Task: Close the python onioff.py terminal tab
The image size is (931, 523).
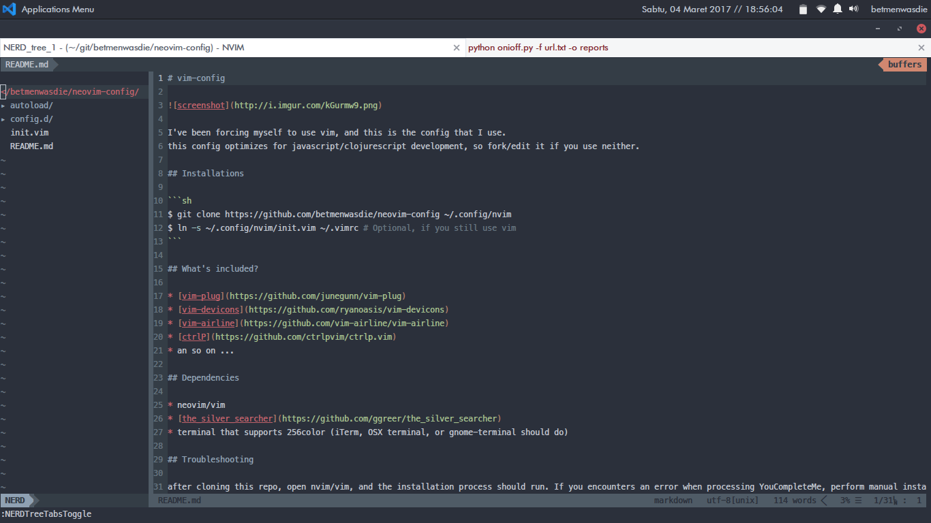Action: pos(921,48)
